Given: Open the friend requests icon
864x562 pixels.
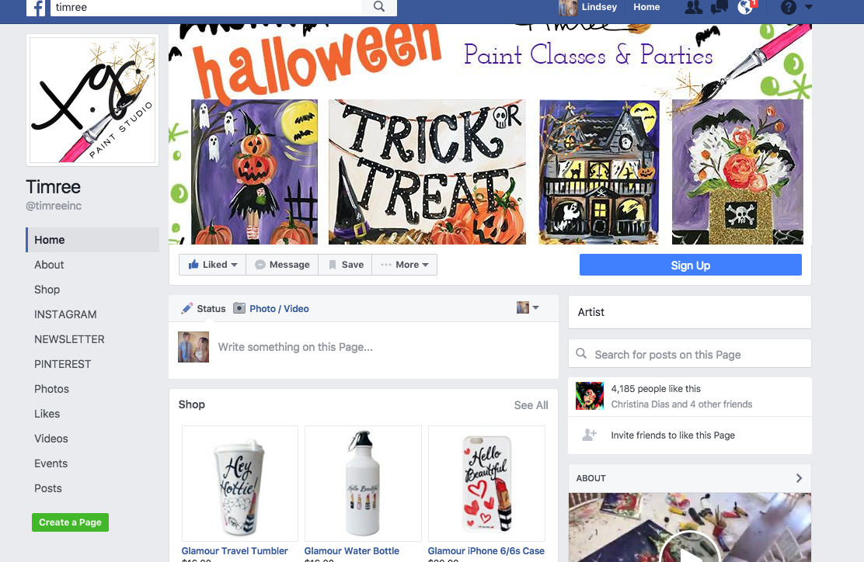Looking at the screenshot, I should coord(693,7).
